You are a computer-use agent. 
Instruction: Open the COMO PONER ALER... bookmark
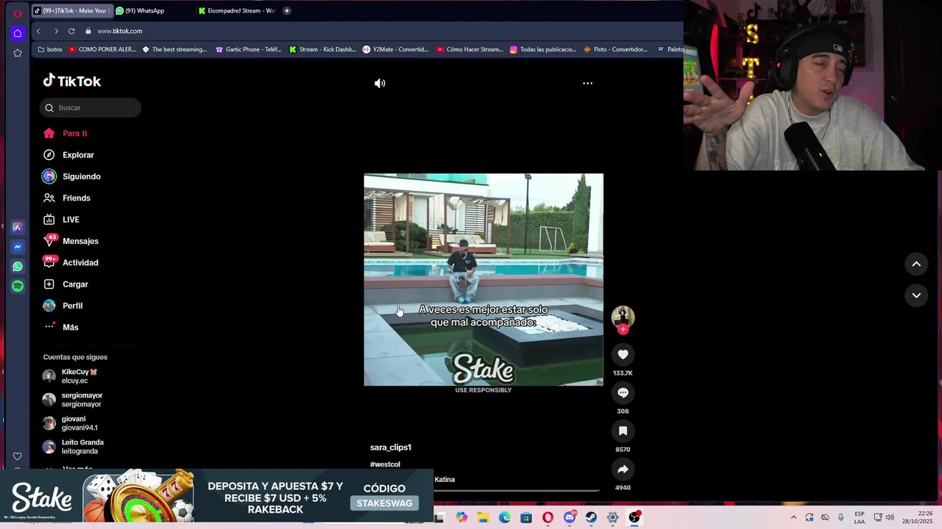point(102,49)
